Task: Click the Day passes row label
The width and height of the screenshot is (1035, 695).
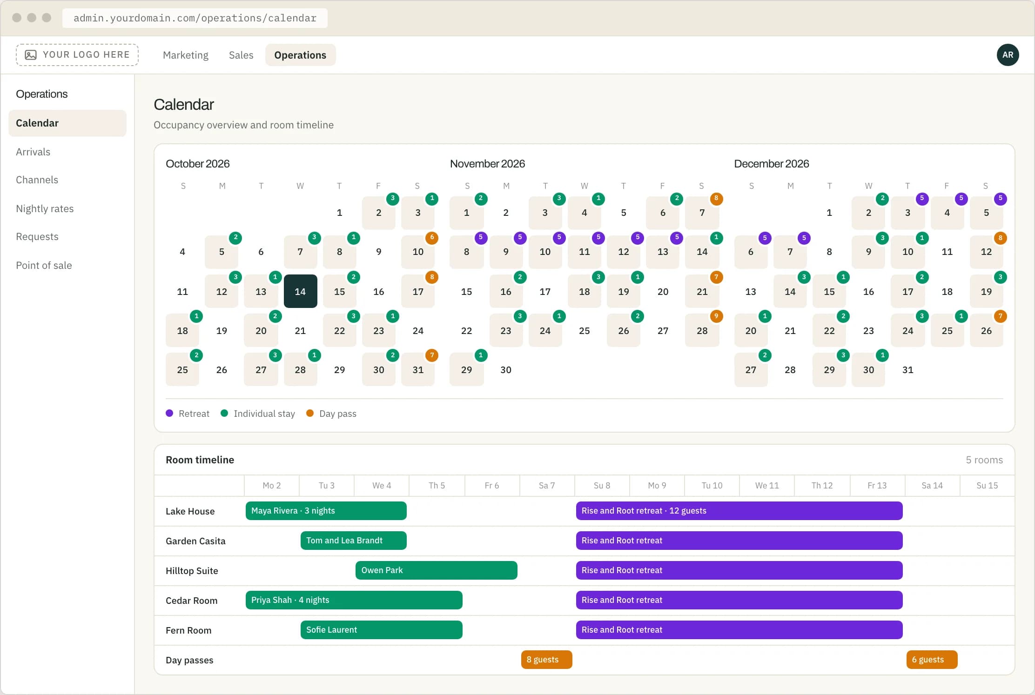Action: (x=189, y=660)
